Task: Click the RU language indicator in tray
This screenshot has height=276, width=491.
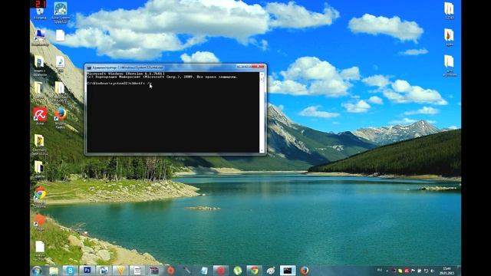Action: point(380,271)
